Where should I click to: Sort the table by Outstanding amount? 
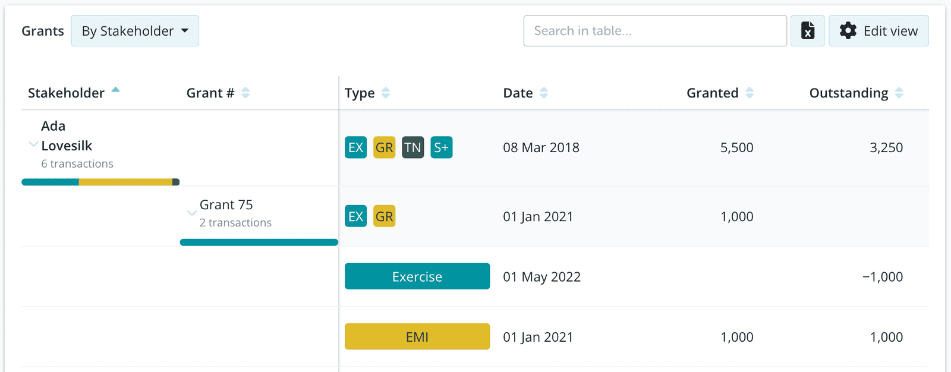(x=900, y=93)
